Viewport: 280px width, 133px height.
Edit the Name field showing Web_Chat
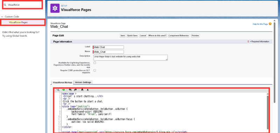point(108,52)
